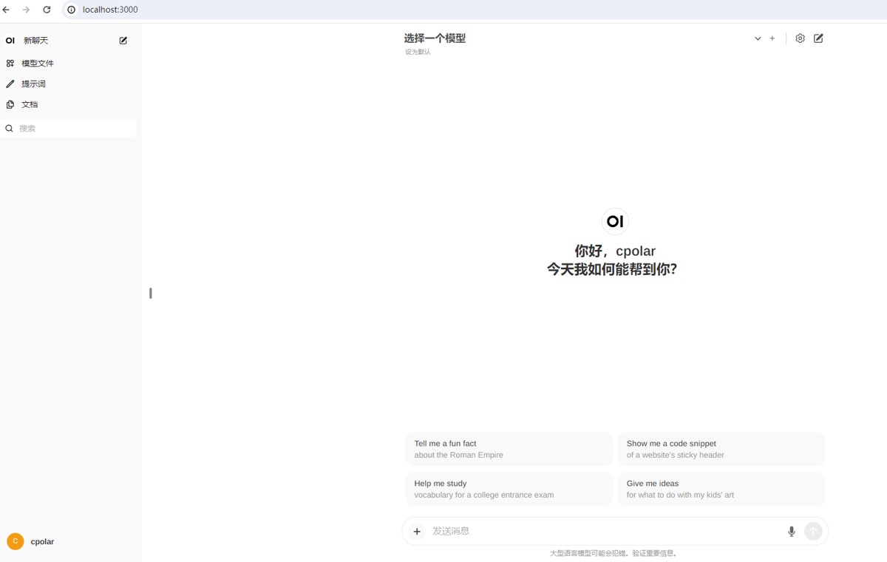This screenshot has width=887, height=562.
Task: Click the new chat pencil icon in sidebar
Action: click(123, 41)
